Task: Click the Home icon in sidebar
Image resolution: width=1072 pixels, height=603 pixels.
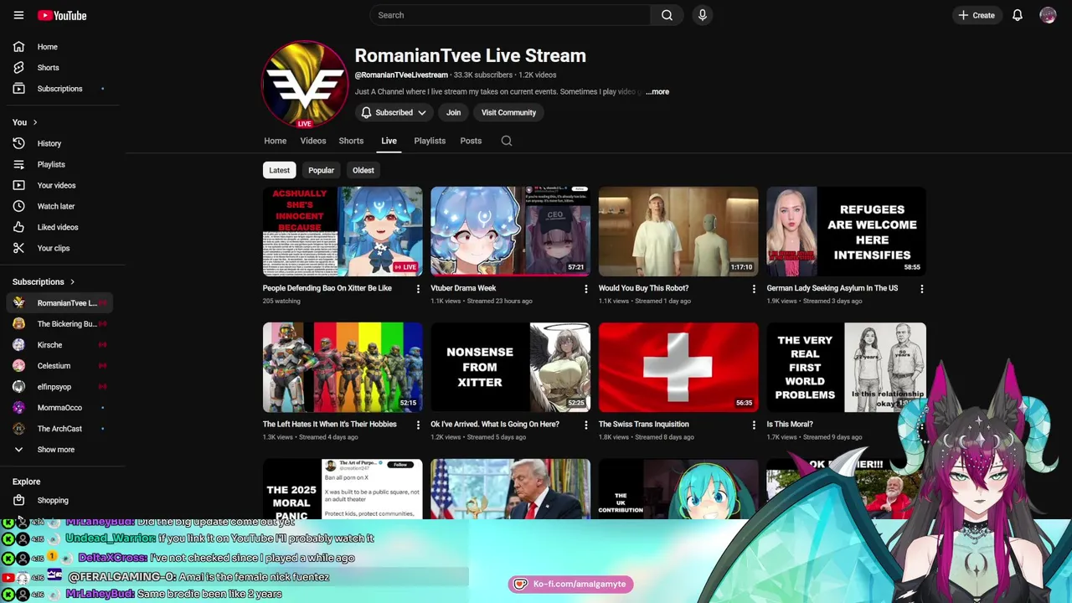Action: [x=18, y=47]
